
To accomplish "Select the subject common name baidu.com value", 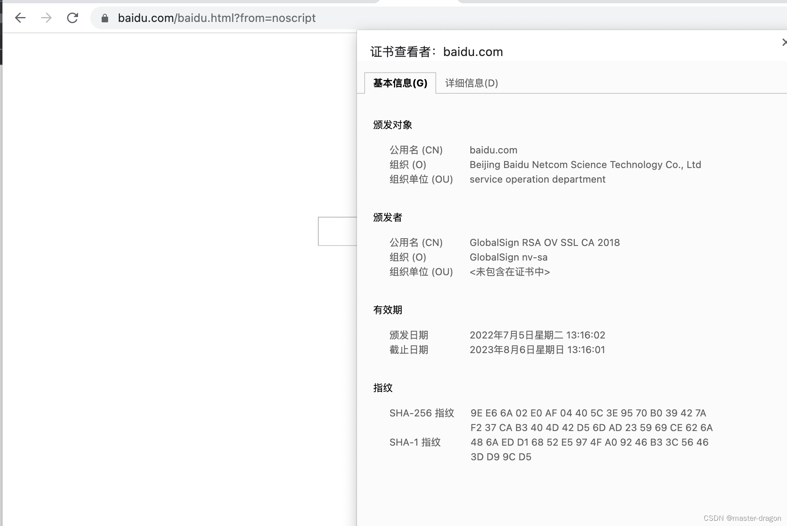I will [x=494, y=150].
